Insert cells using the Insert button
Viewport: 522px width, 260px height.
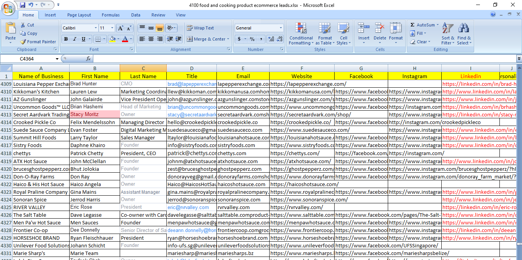364,33
